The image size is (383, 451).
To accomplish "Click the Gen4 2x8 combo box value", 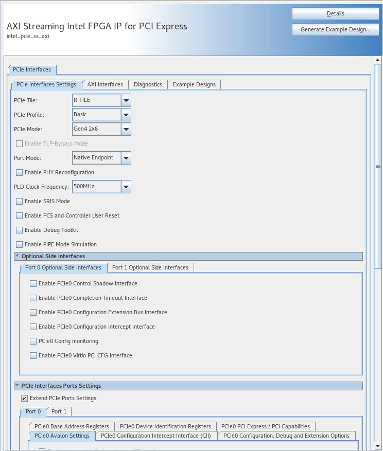I will [x=96, y=129].
